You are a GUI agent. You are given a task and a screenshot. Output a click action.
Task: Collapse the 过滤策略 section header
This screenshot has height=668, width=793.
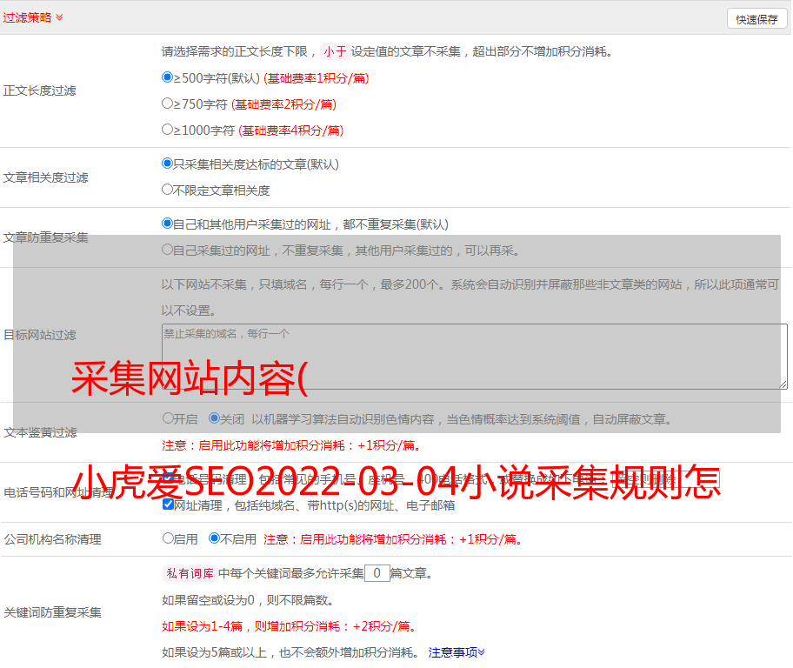33,17
